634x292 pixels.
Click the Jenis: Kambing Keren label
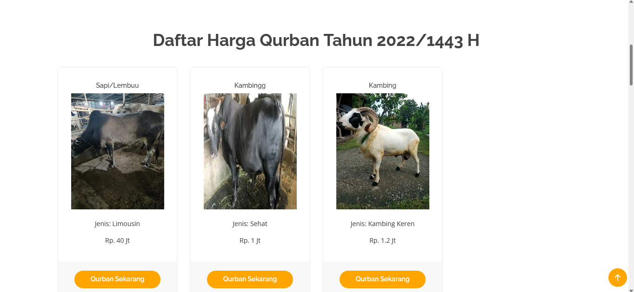coord(382,224)
